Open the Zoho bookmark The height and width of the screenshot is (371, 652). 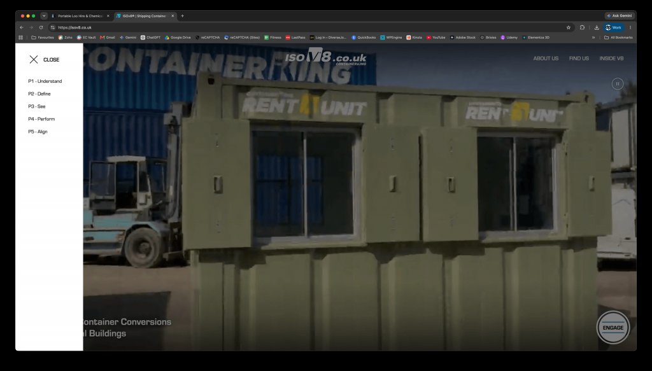point(66,38)
